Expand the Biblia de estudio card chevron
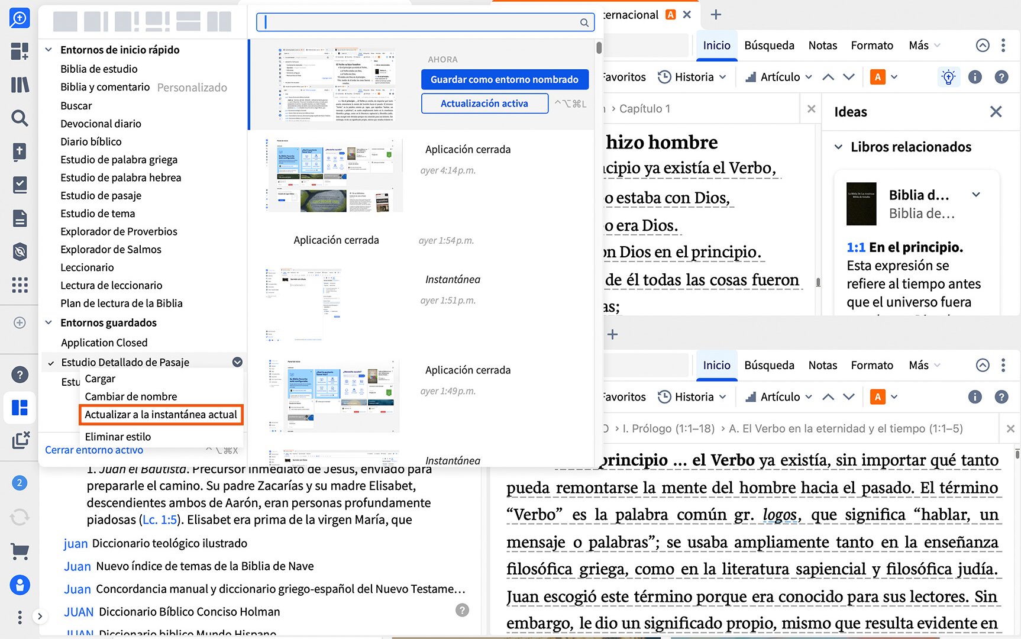Image resolution: width=1021 pixels, height=639 pixels. point(976,195)
